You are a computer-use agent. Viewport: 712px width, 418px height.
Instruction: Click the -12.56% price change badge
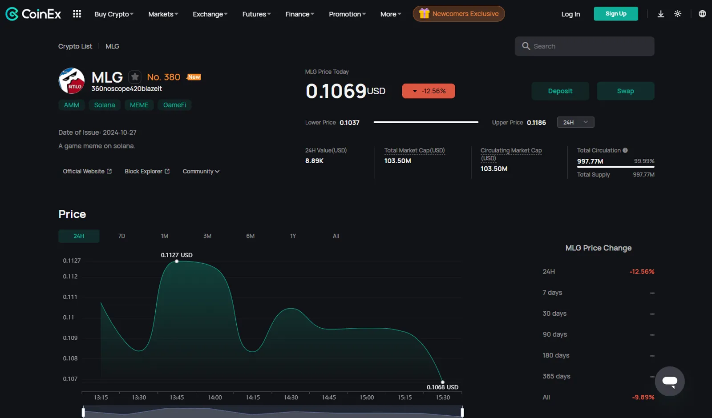(429, 91)
